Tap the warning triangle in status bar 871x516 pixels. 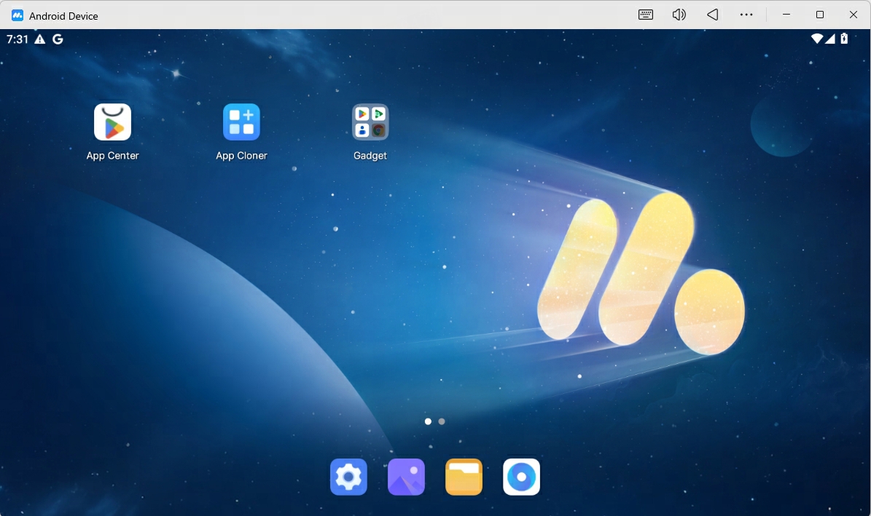pos(40,39)
